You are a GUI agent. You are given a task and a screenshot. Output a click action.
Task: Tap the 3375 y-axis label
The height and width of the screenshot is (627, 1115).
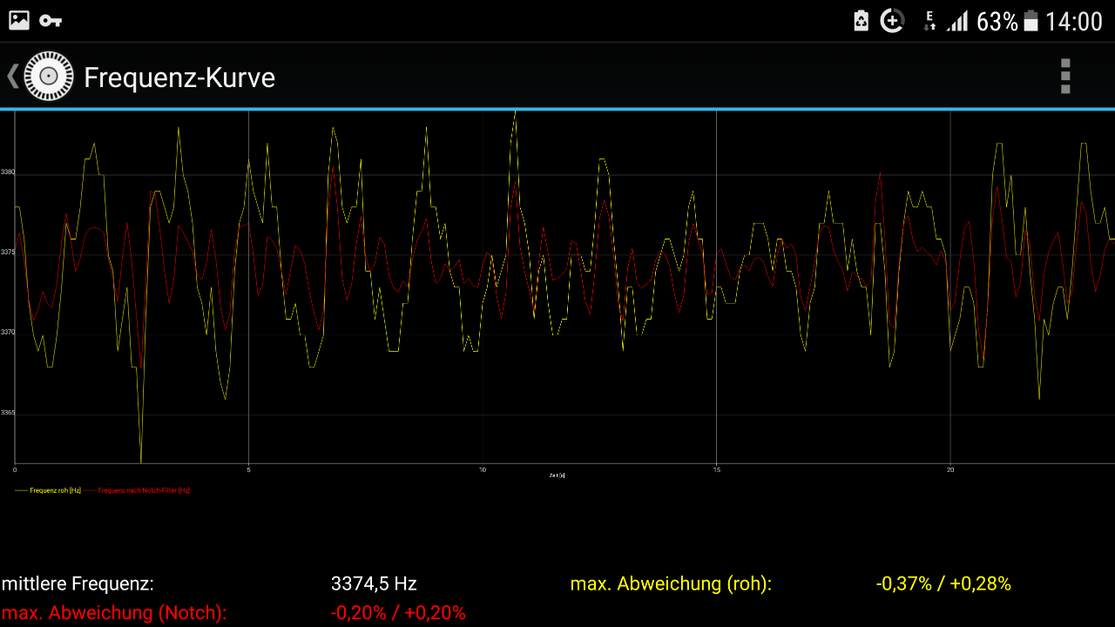click(x=8, y=253)
